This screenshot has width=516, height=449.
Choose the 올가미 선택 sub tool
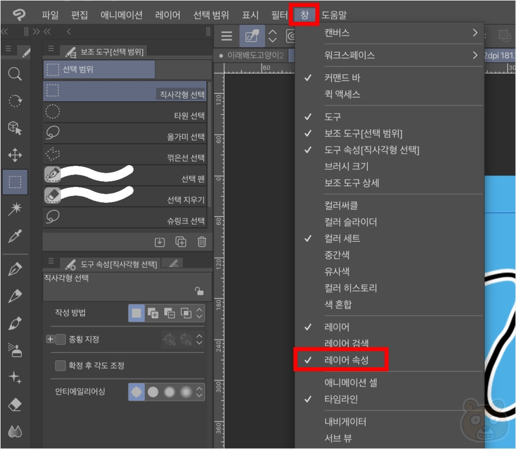pos(125,134)
